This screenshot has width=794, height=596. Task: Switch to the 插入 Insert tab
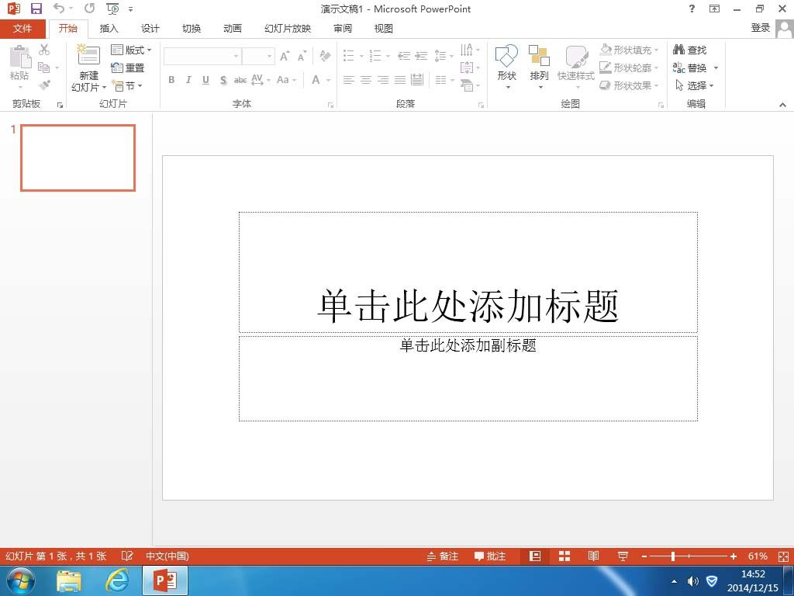(109, 29)
